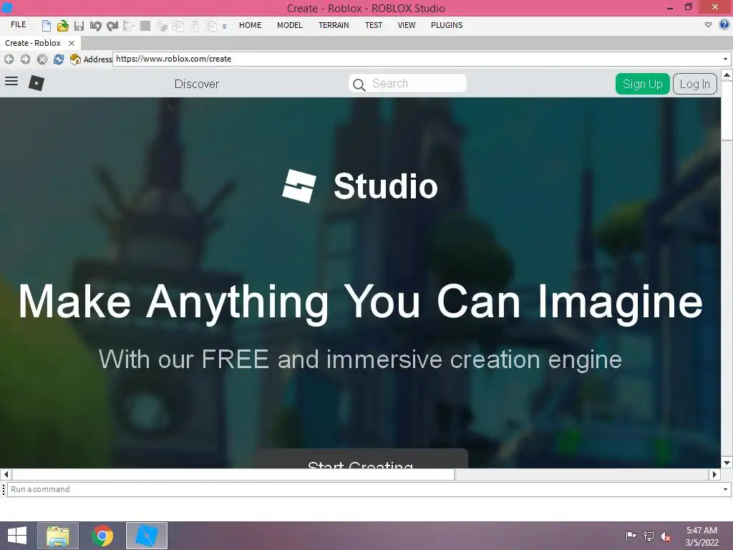This screenshot has width=733, height=550.
Task: Focus the website Search field
Action: tap(407, 83)
